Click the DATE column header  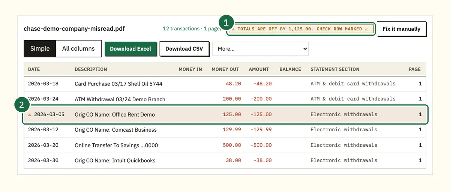pyautogui.click(x=34, y=69)
